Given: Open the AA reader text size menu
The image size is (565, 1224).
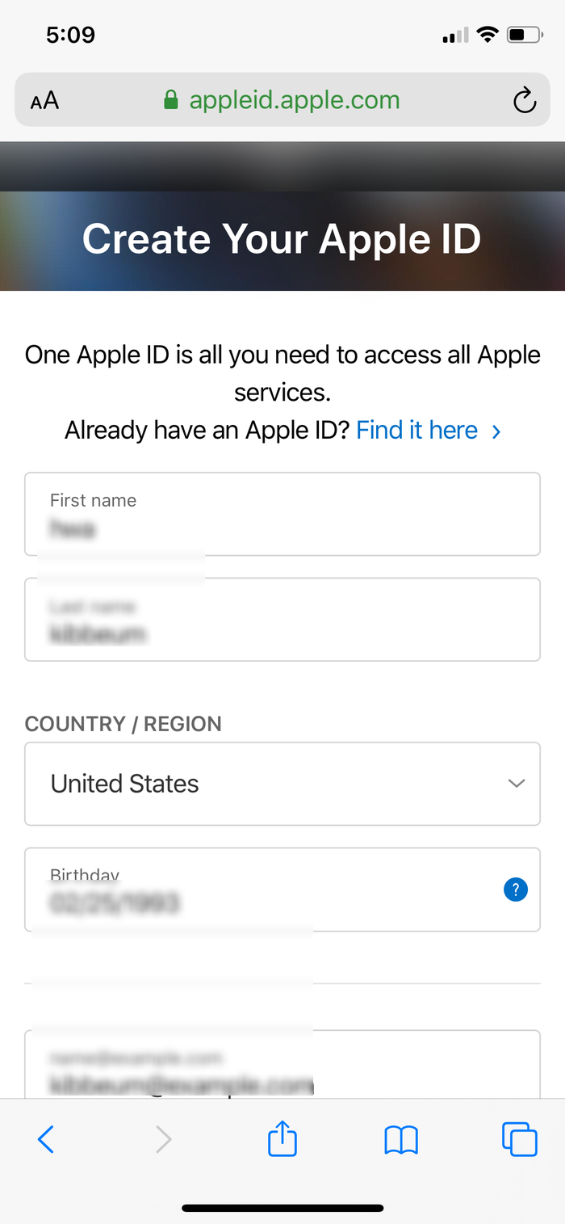Looking at the screenshot, I should click(44, 101).
